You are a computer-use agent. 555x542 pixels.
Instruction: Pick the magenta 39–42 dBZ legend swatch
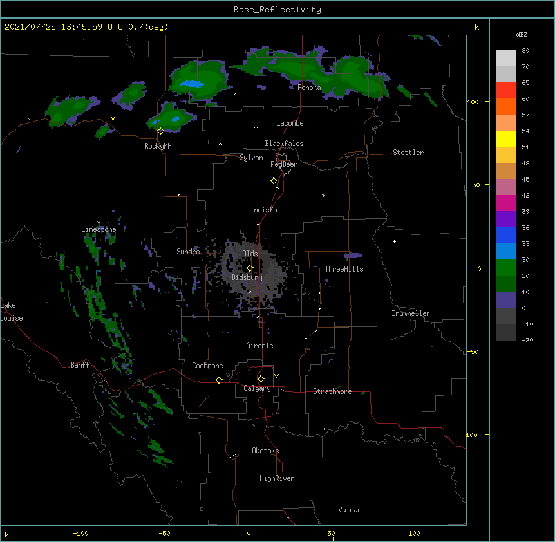pos(506,203)
